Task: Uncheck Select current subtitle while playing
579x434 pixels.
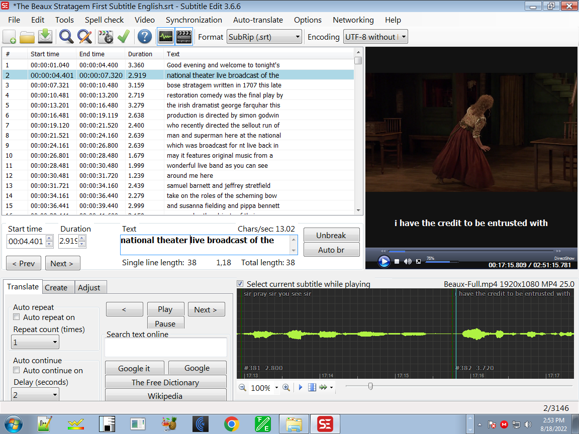Action: [240, 283]
